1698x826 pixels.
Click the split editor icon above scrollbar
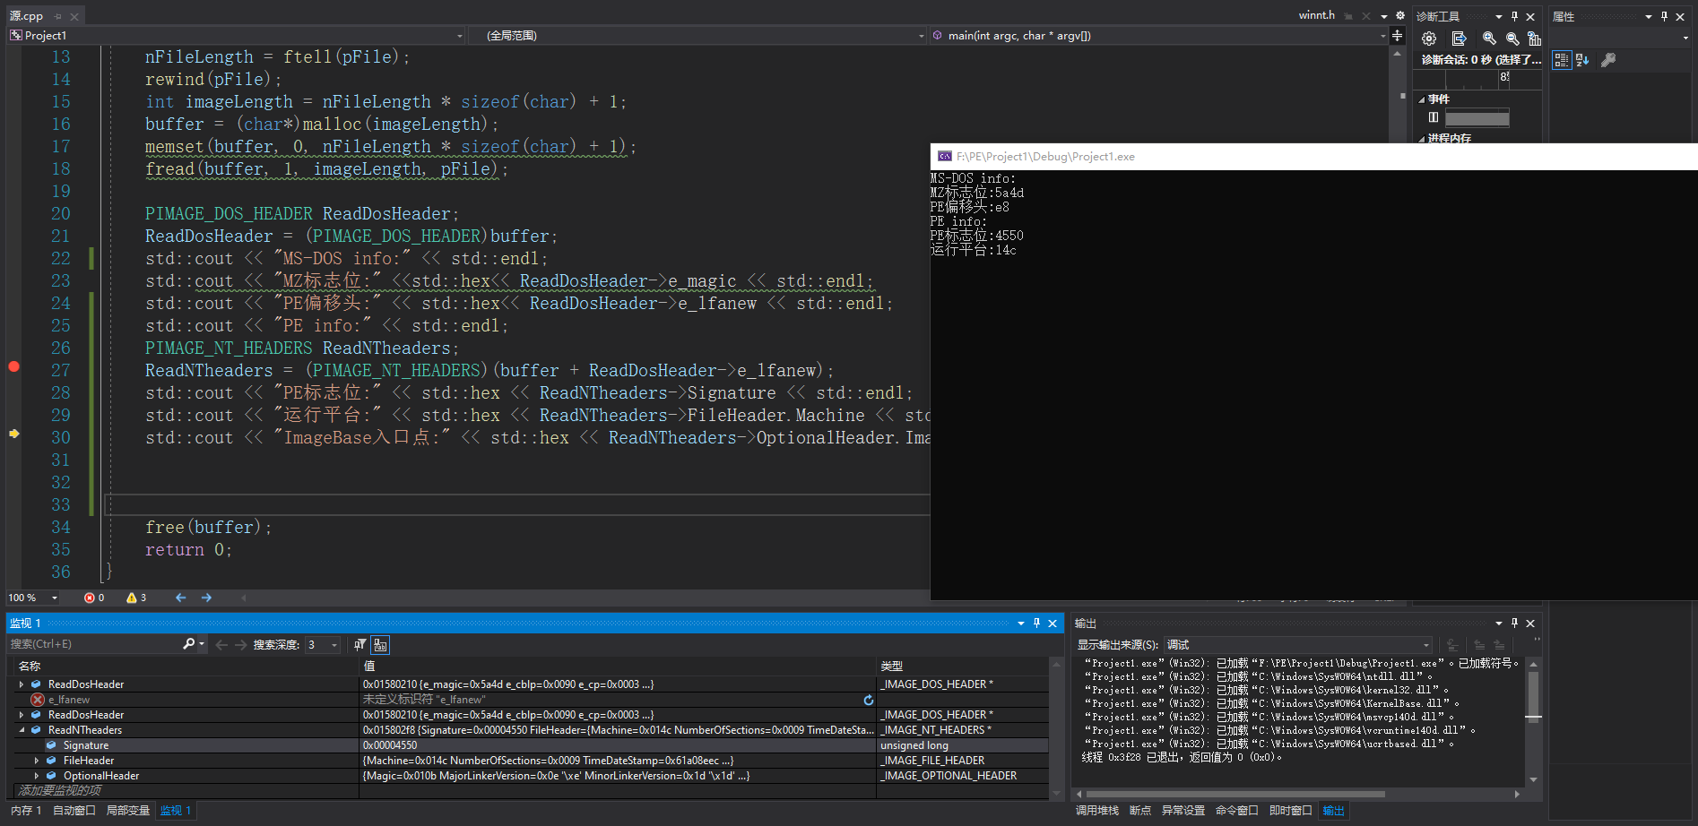pos(1397,36)
